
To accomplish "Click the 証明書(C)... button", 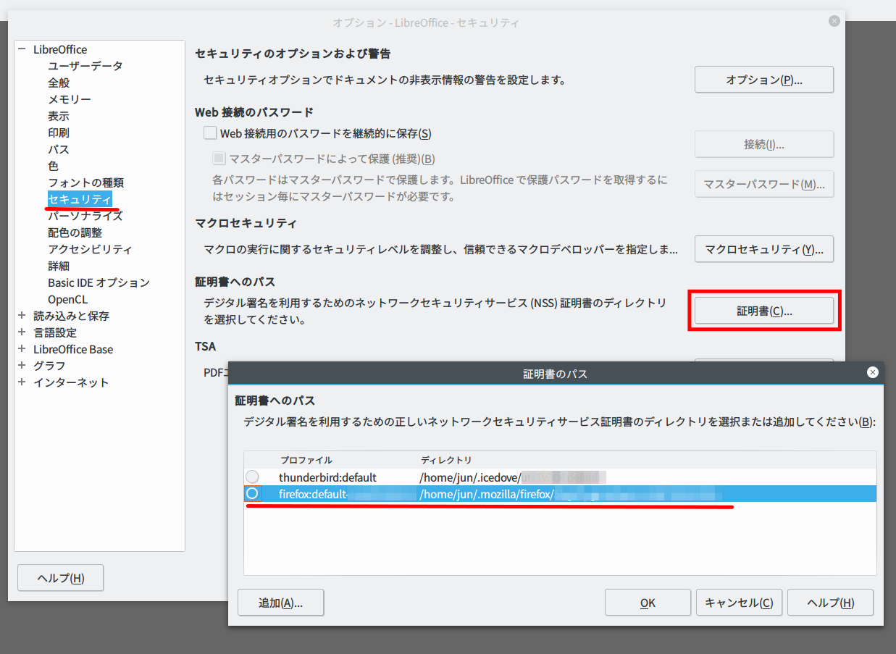I will [x=764, y=311].
